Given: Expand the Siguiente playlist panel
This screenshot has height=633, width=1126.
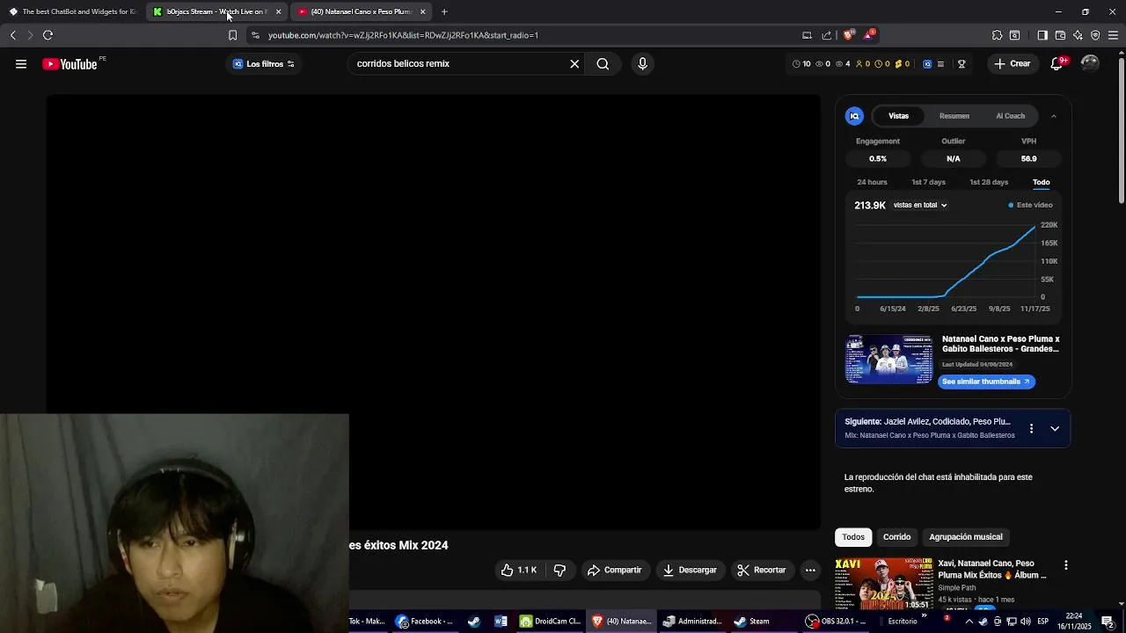Looking at the screenshot, I should [x=1055, y=428].
